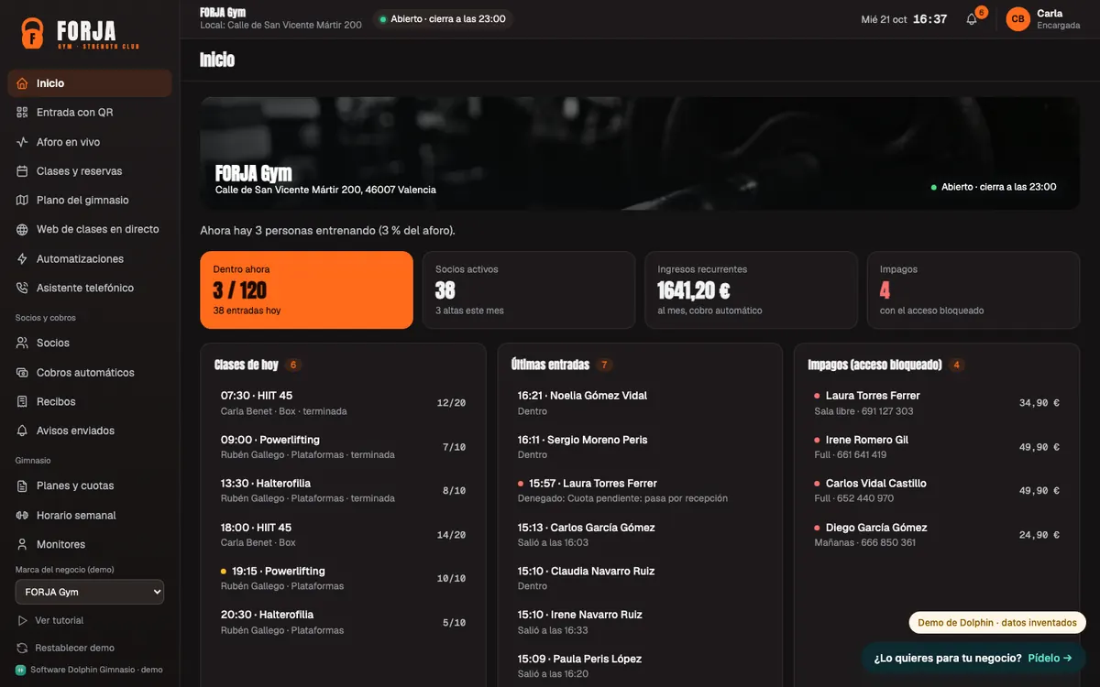Viewport: 1100px width, 687px height.
Task: Click the QR code icon for Entrada con QR
Action: 22,113
